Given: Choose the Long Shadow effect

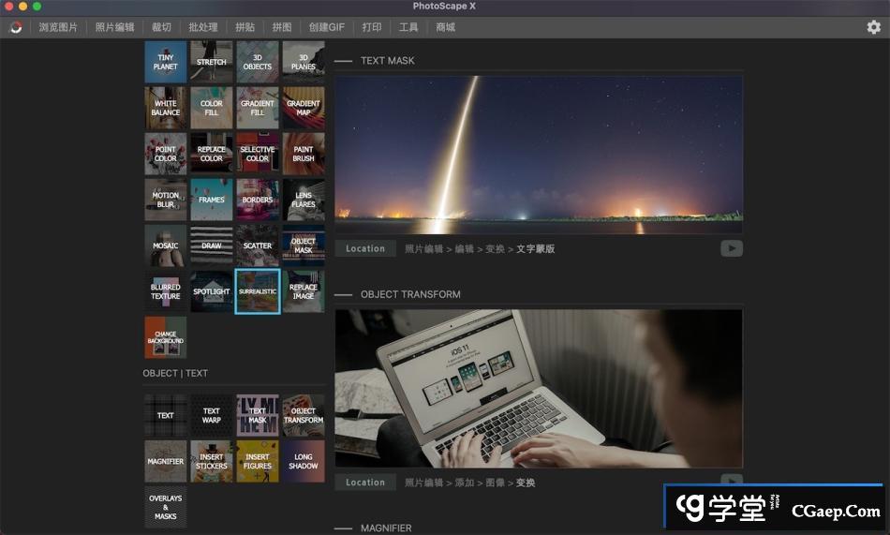Looking at the screenshot, I should pos(304,461).
